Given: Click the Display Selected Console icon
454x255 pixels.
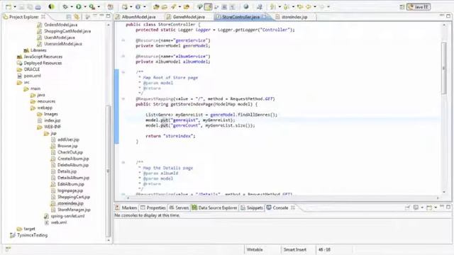Looking at the screenshot, I should [416, 208].
